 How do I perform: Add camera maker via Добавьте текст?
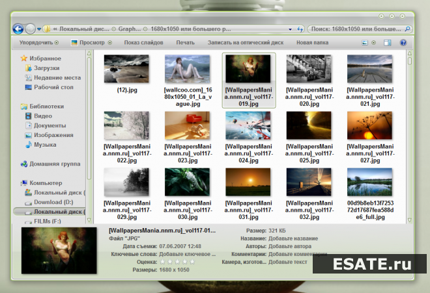coord(288,262)
